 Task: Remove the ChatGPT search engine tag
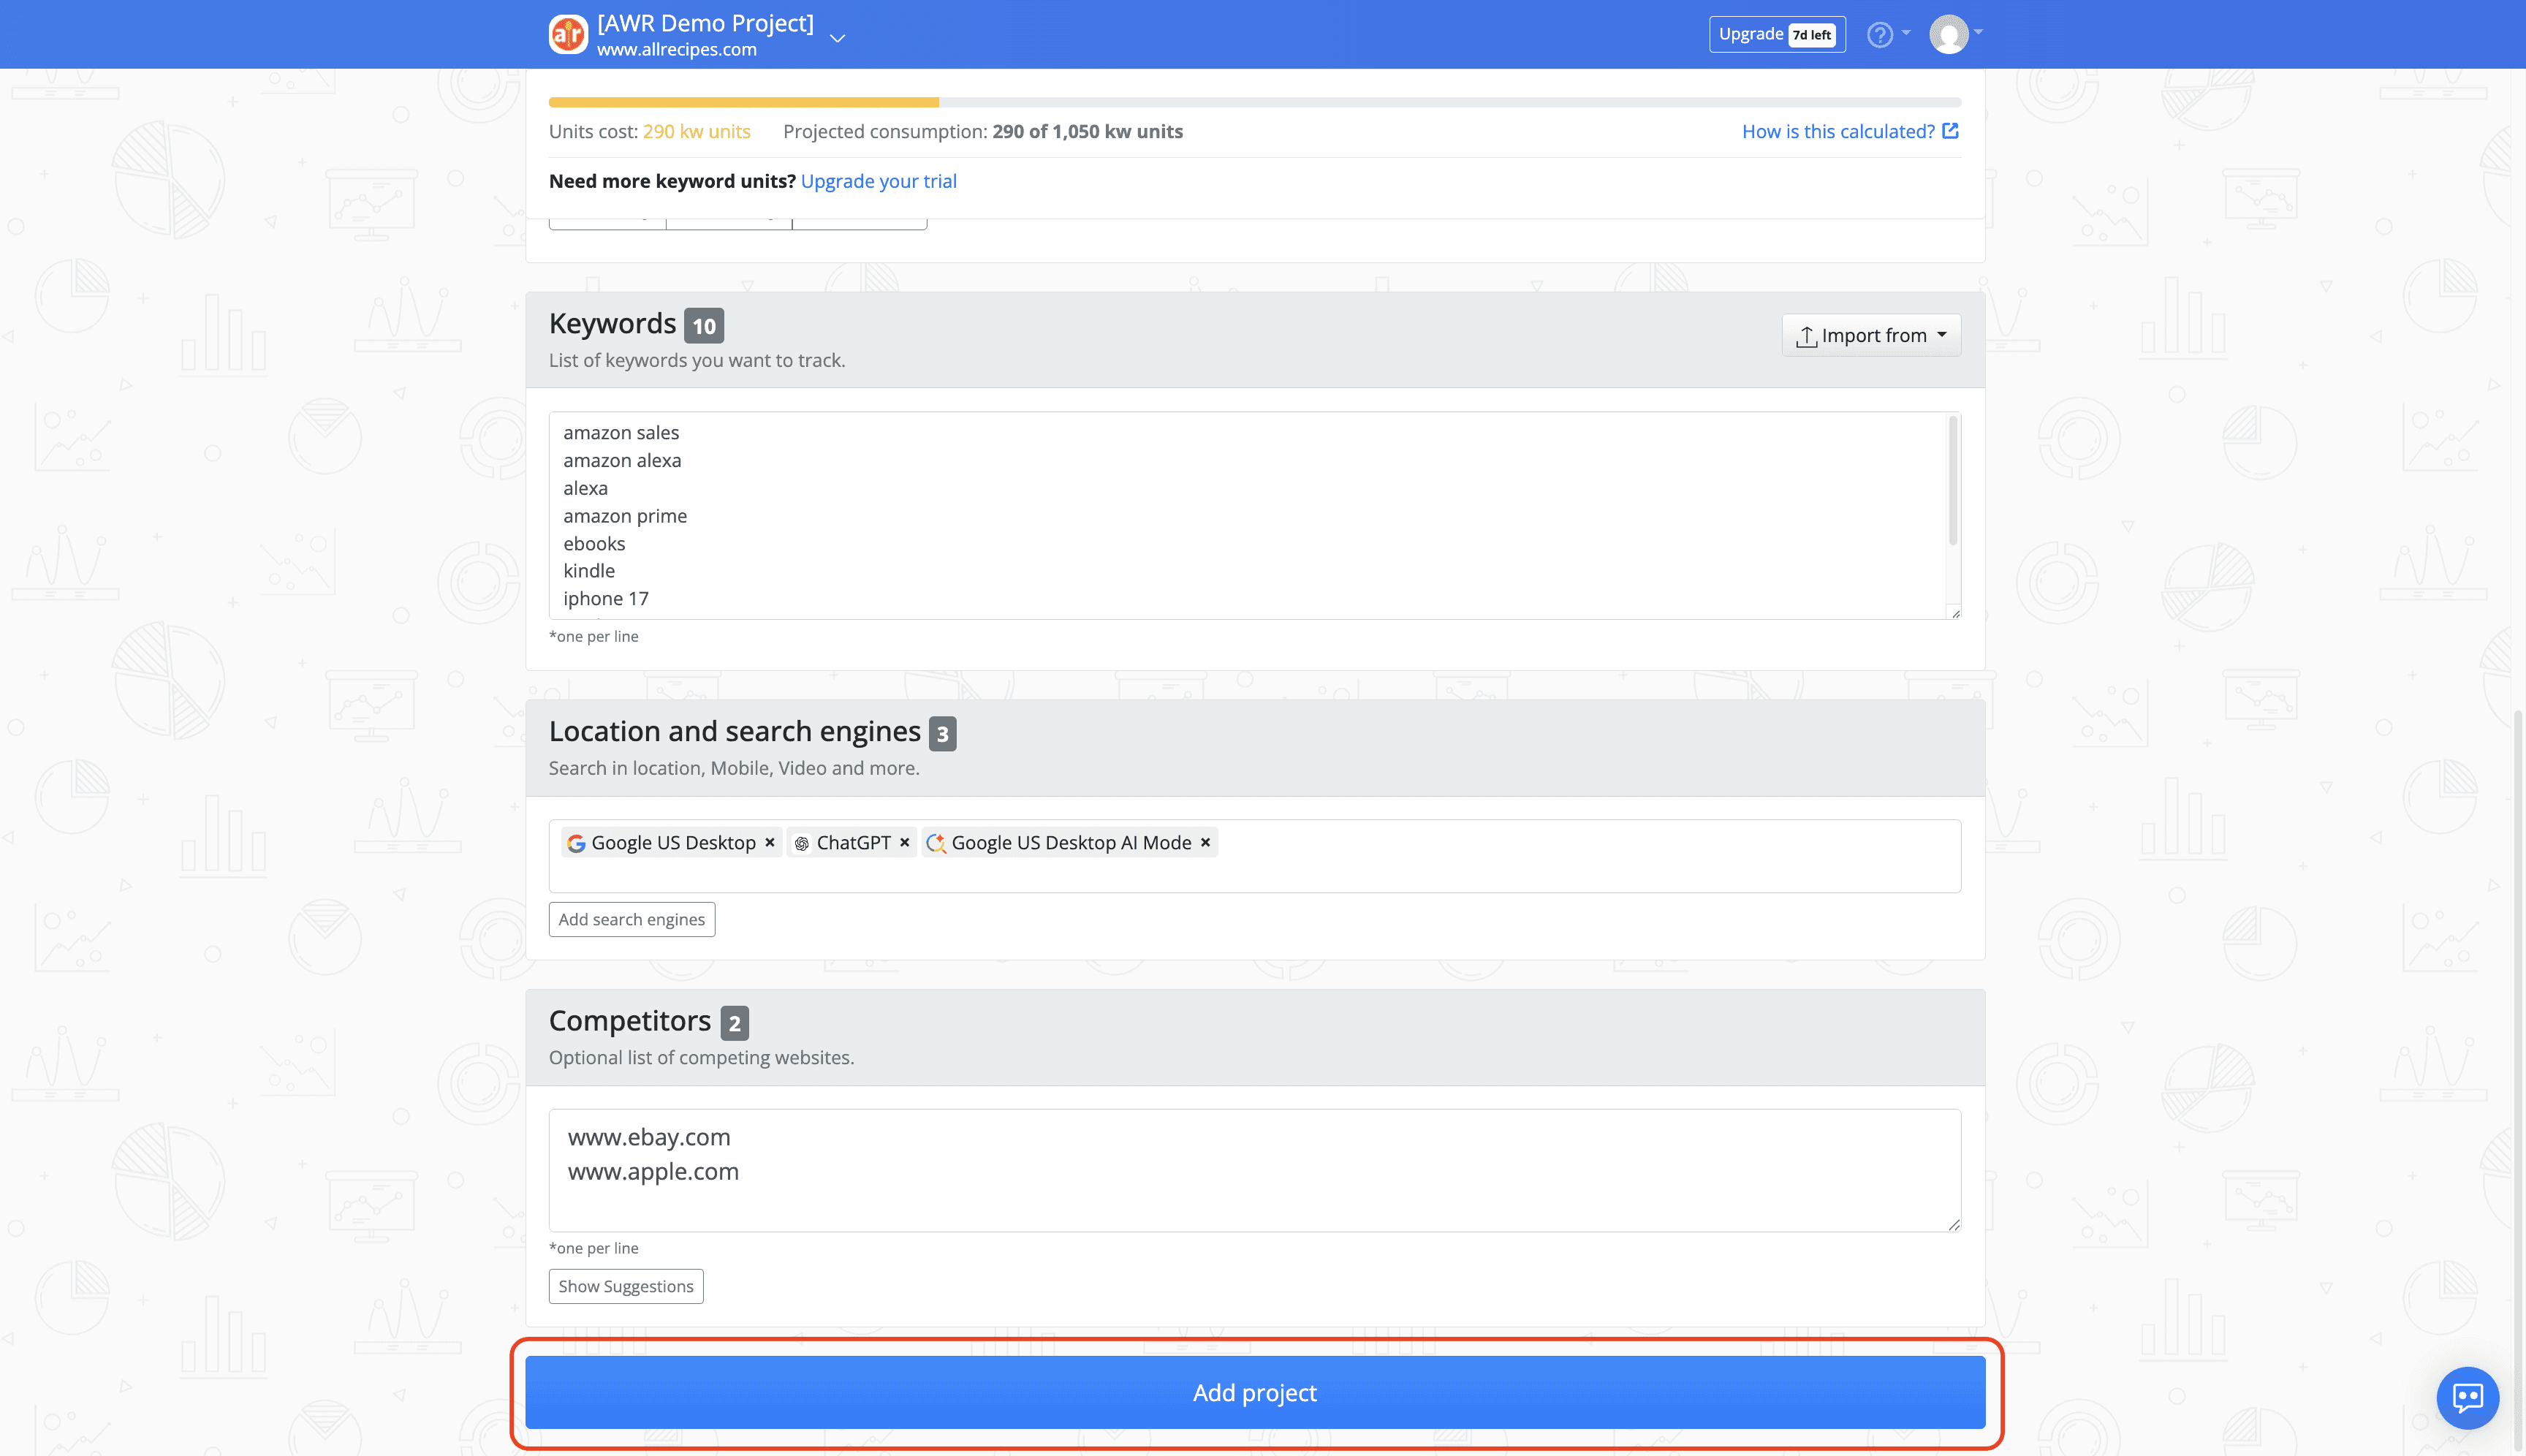click(904, 843)
